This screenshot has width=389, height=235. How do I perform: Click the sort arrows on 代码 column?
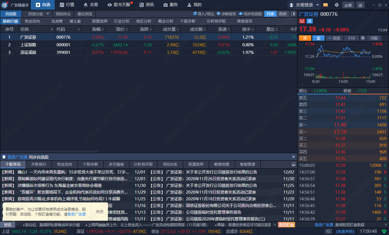coord(79,29)
